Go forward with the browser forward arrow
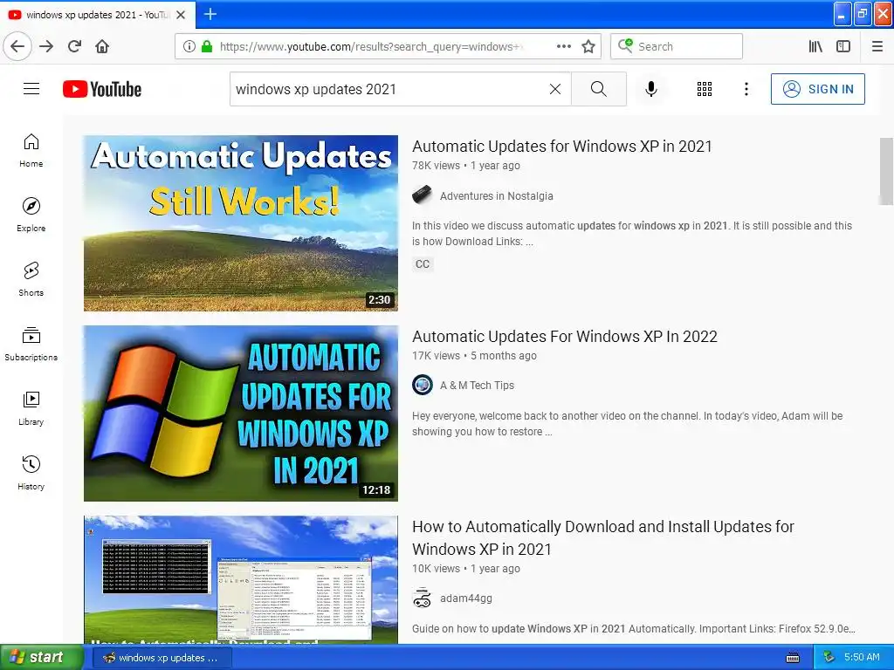Image resolution: width=894 pixels, height=670 pixels. pos(47,46)
